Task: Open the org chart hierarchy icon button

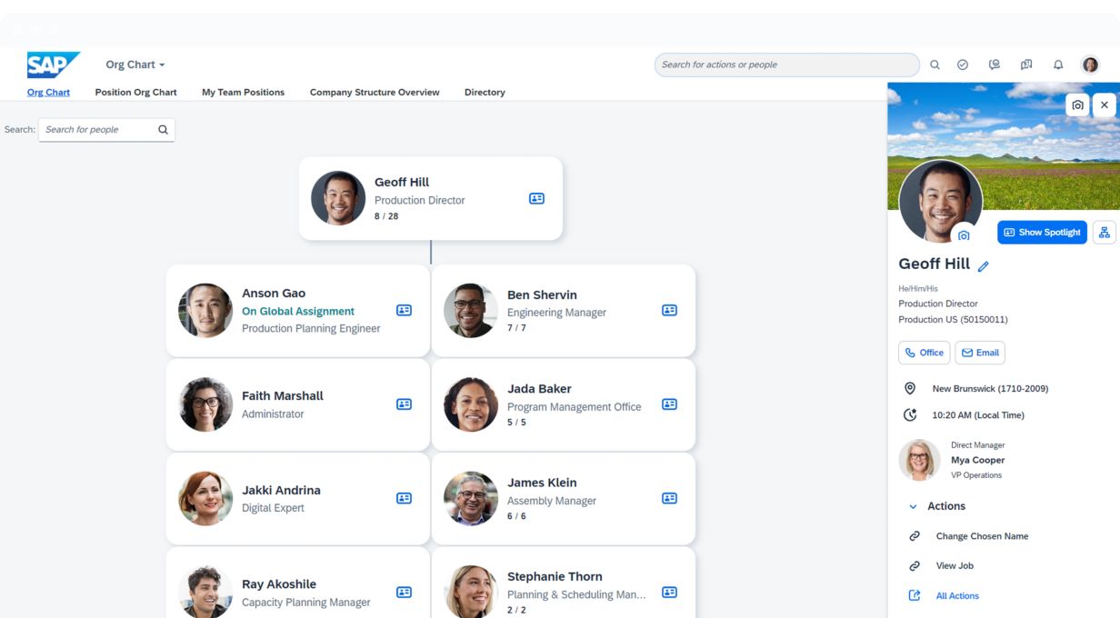Action: click(1104, 233)
